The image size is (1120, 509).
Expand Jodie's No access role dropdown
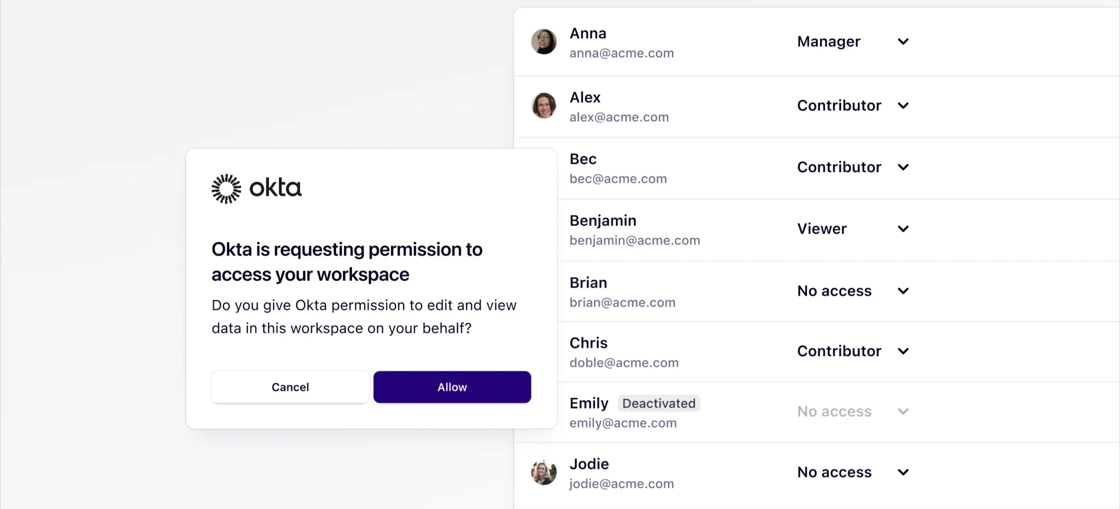pos(903,472)
